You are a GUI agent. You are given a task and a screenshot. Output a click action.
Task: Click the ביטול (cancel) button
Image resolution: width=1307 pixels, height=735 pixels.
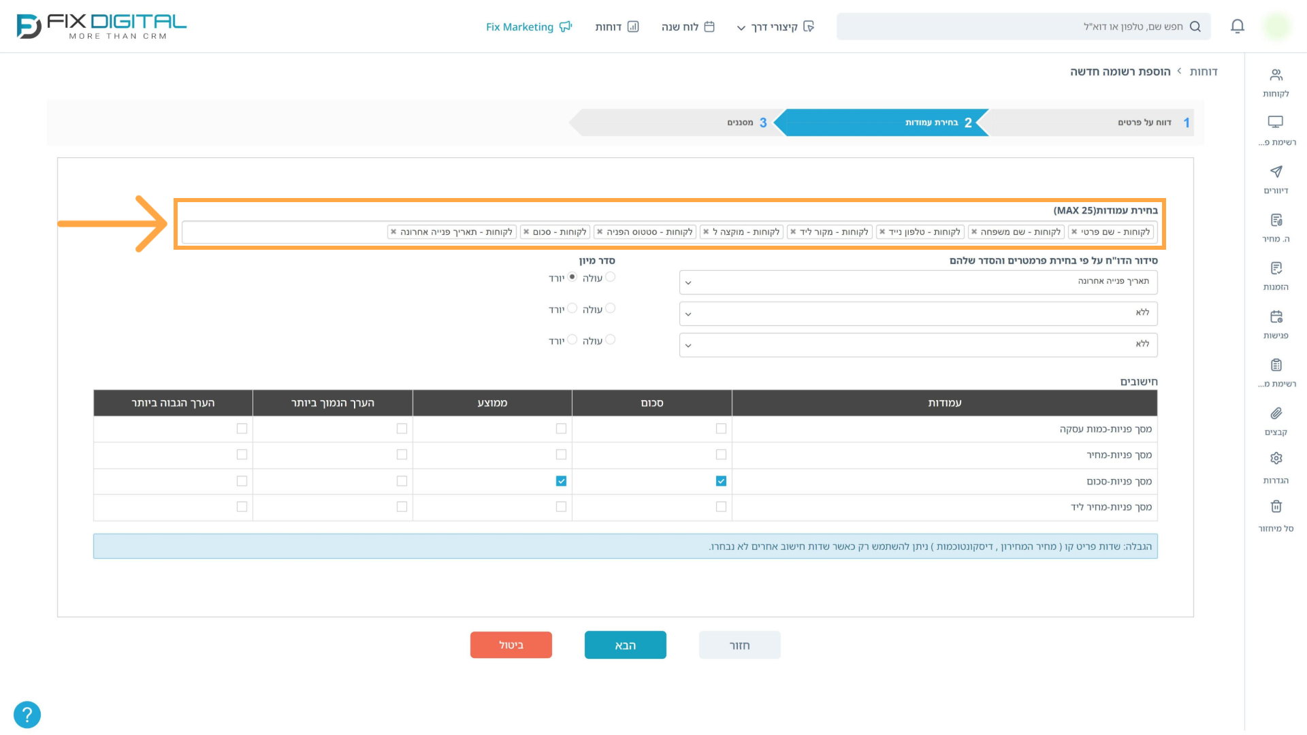511,645
